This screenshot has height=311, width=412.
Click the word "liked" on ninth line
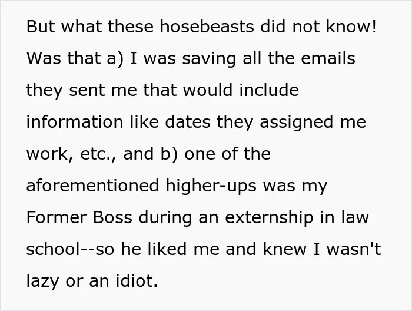[x=167, y=249]
